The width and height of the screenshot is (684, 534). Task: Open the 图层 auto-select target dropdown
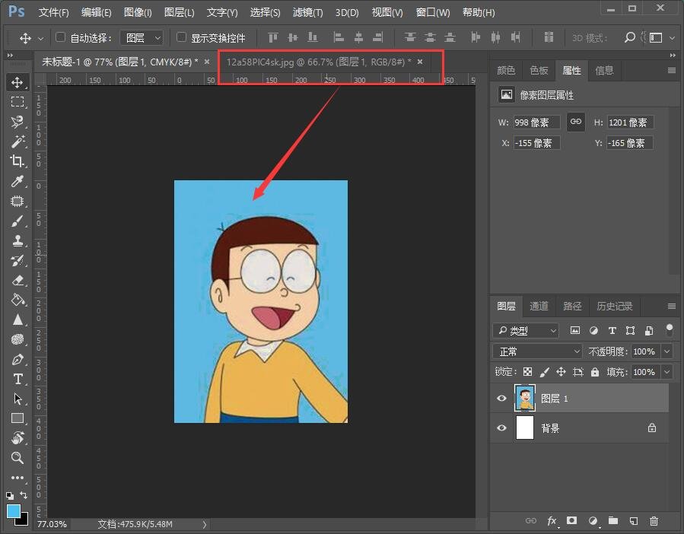pyautogui.click(x=142, y=37)
